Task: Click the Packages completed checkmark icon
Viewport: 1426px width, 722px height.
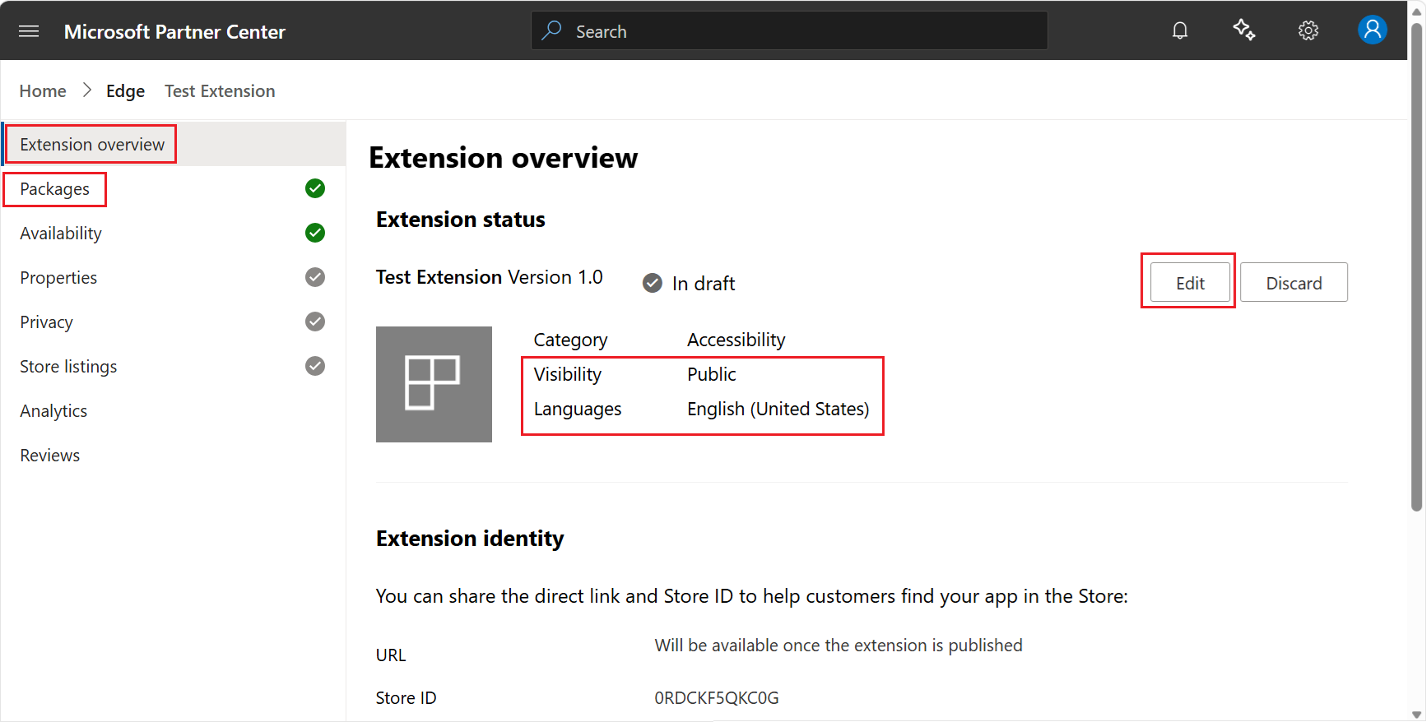Action: tap(315, 188)
